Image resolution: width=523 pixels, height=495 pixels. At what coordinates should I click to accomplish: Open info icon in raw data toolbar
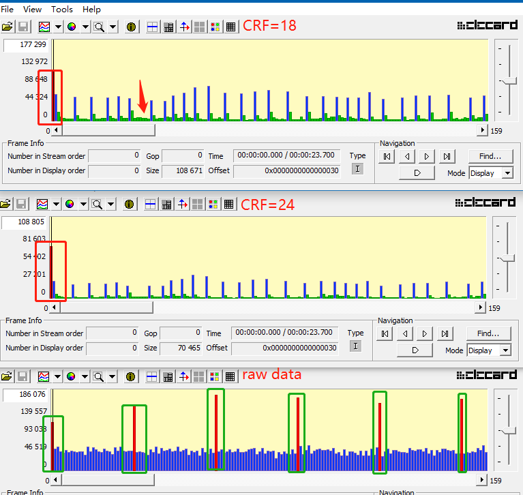pos(131,376)
